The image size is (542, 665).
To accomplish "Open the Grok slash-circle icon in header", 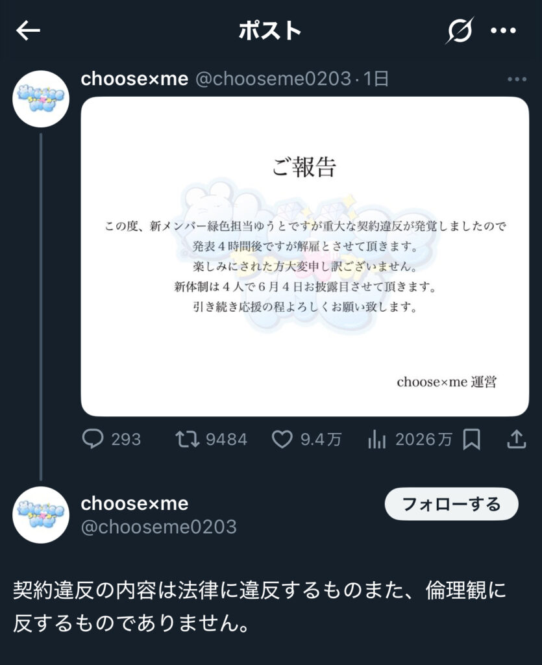I will (x=460, y=31).
